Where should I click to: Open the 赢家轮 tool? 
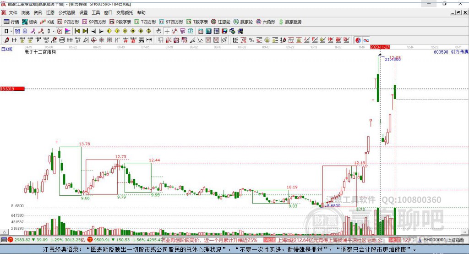tap(243, 22)
